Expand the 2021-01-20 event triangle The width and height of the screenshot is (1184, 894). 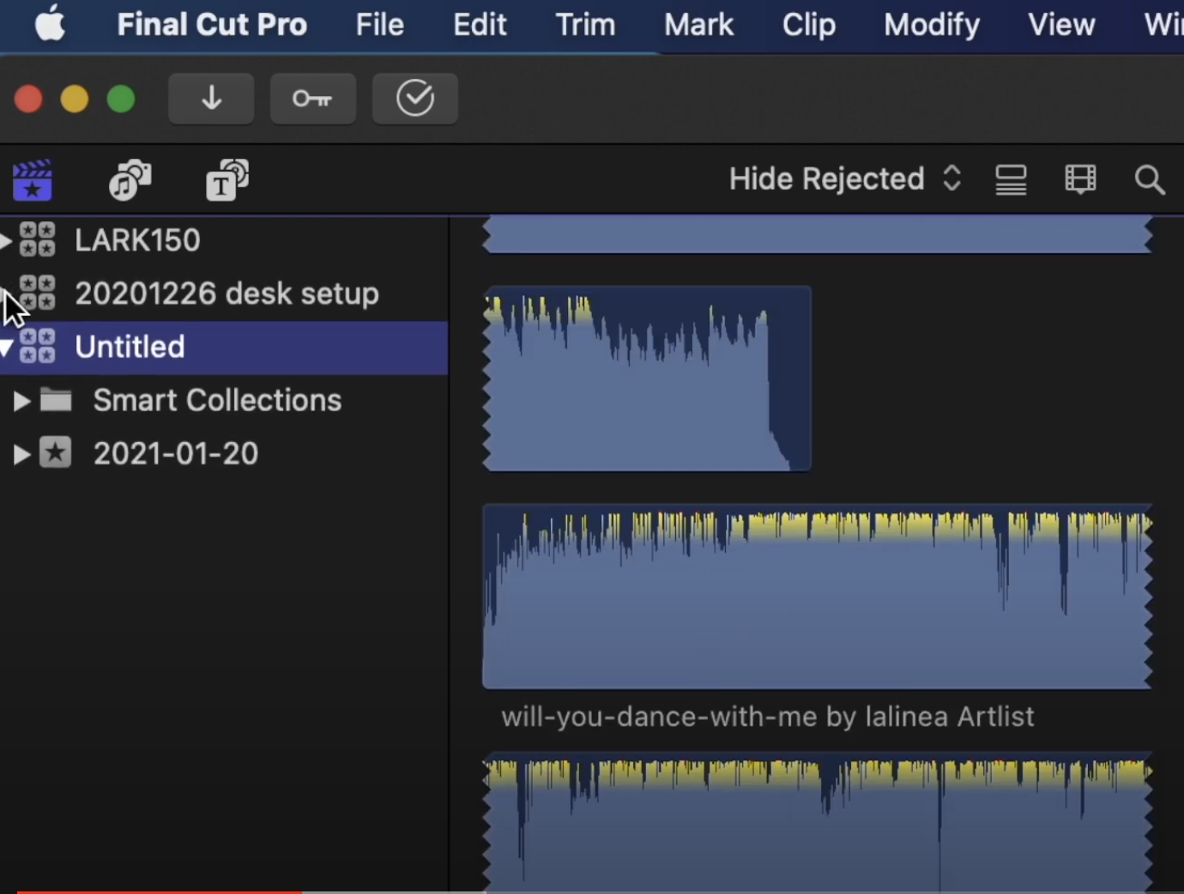pos(21,454)
